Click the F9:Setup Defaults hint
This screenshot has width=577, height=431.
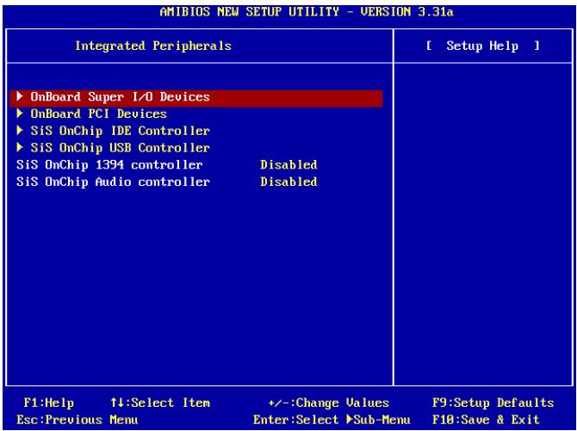[493, 403]
